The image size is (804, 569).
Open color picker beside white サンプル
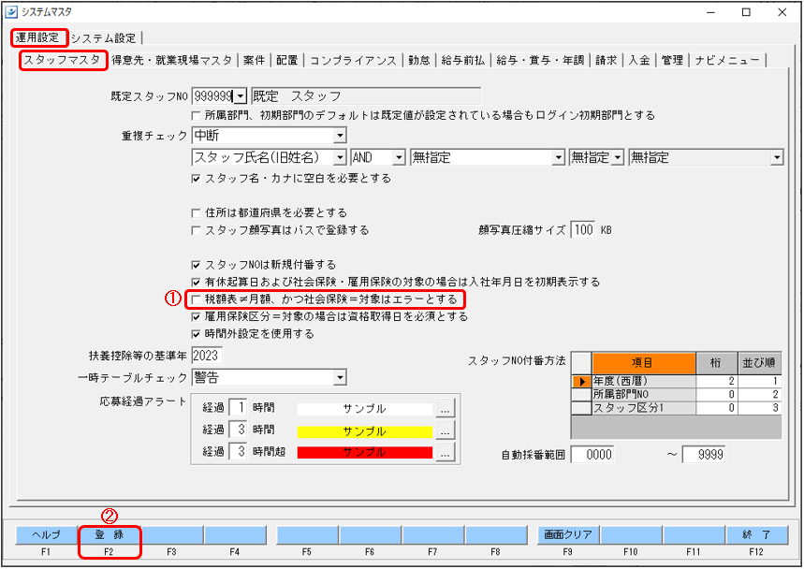tap(446, 409)
